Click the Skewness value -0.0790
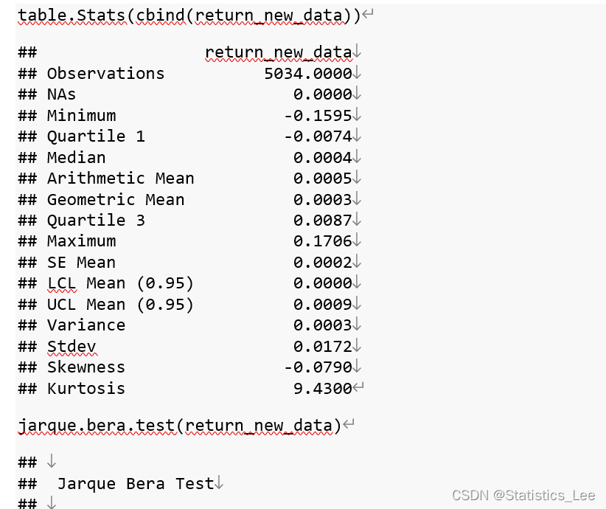 point(318,367)
